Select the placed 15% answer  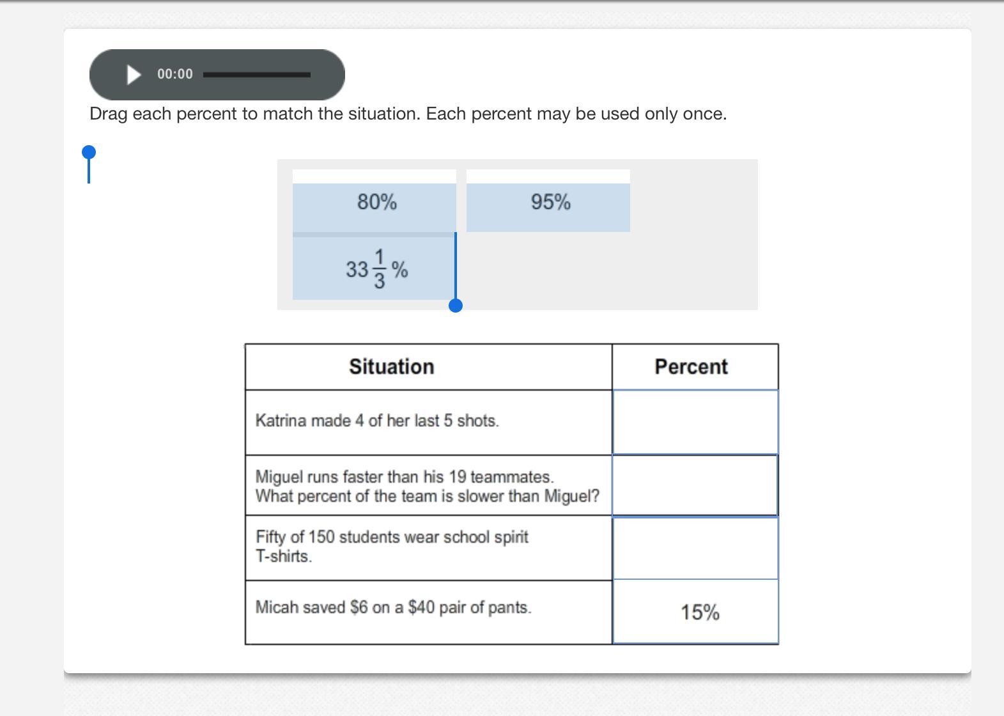700,612
